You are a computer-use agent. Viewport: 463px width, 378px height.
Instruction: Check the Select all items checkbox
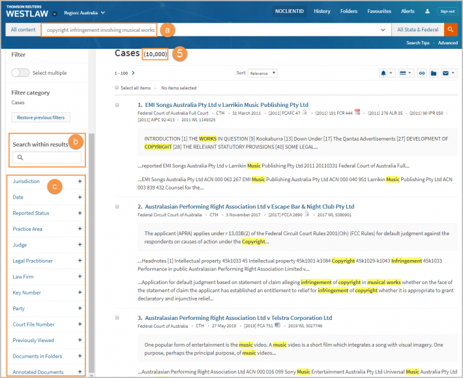click(117, 87)
